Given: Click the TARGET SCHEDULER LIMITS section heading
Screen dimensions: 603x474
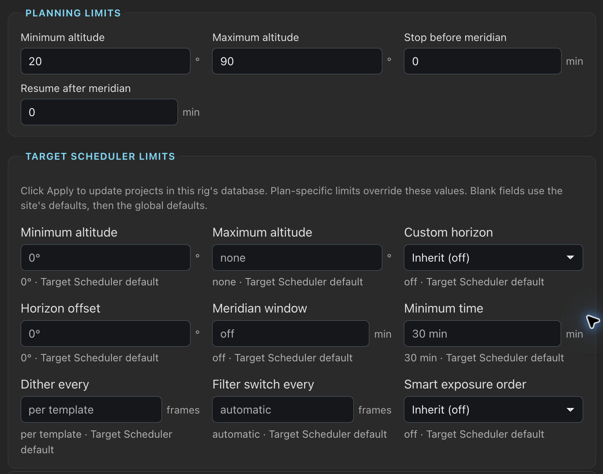Looking at the screenshot, I should point(100,156).
